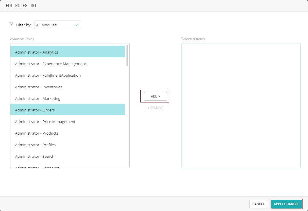Click the < REMOVE button
The image size is (308, 211).
point(155,108)
